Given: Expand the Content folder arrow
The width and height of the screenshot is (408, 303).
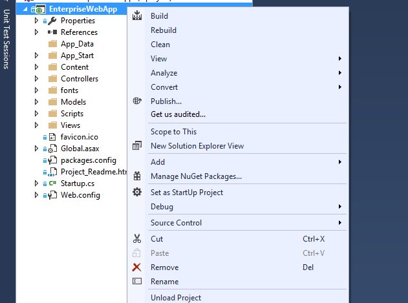Looking at the screenshot, I should 36,67.
